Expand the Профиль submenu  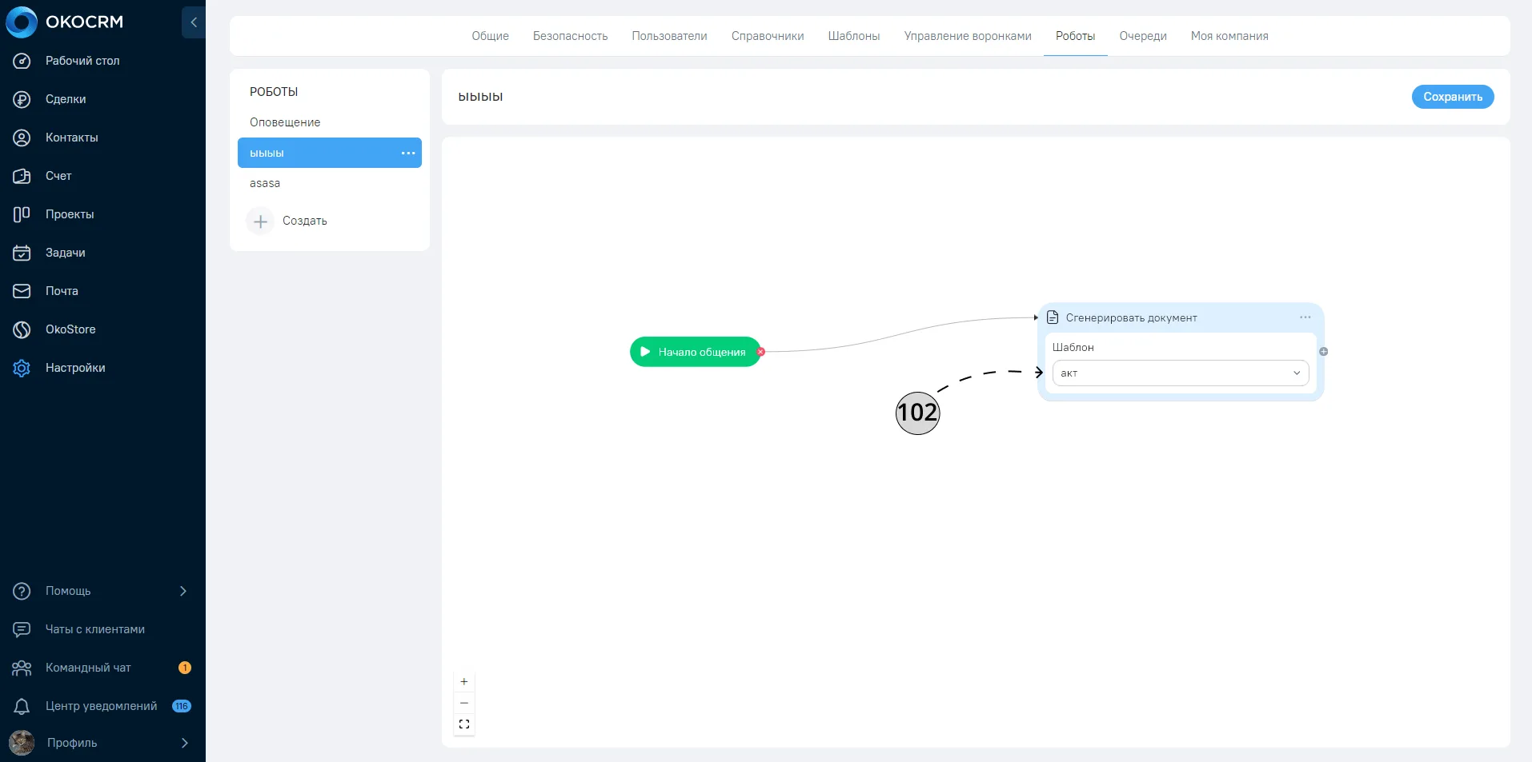click(x=185, y=743)
